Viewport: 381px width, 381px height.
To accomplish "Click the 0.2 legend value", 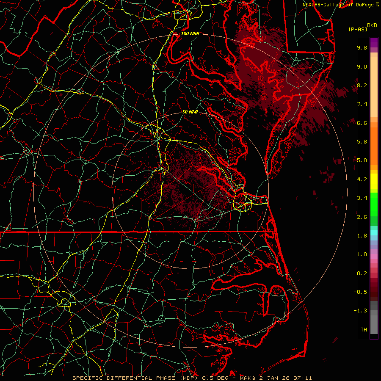I will click(x=362, y=273).
